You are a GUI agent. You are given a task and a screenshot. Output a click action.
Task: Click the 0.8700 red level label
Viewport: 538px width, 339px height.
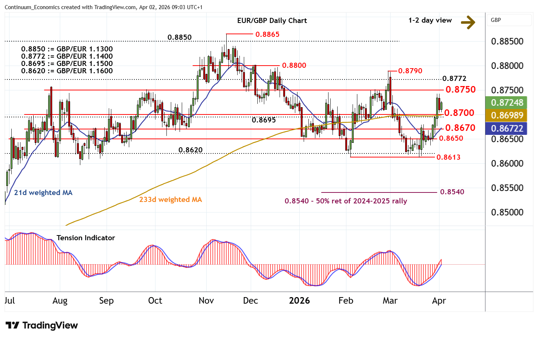(x=459, y=113)
